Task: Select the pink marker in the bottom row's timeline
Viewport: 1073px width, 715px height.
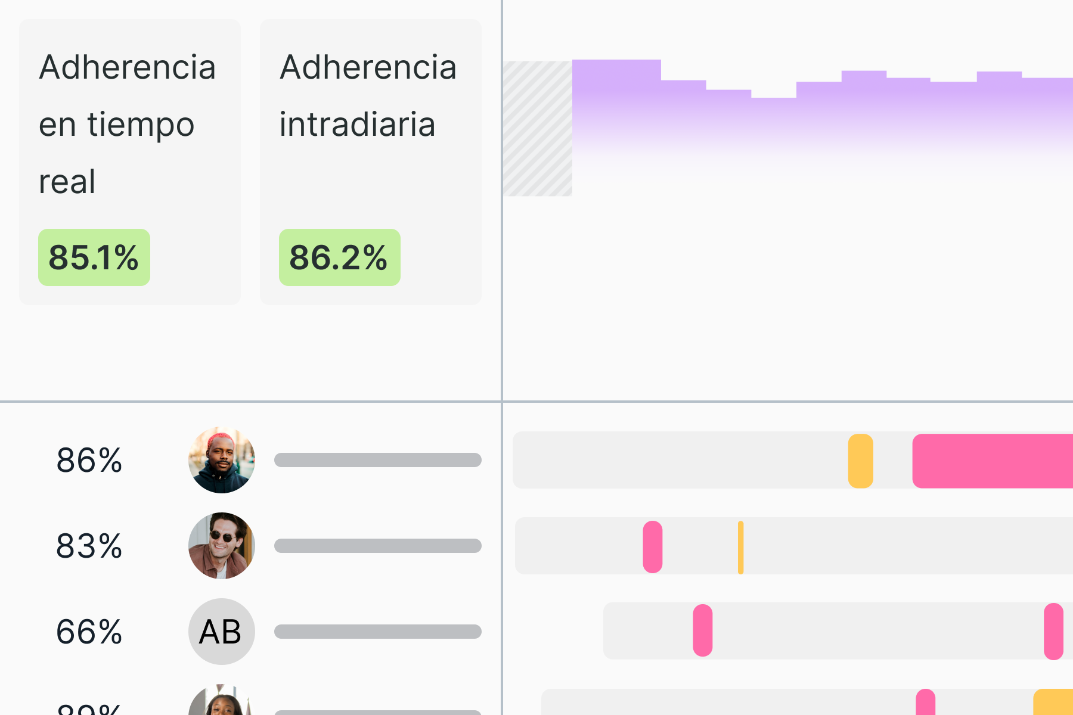Action: pos(926,703)
